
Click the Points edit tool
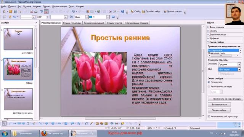[87, 123]
